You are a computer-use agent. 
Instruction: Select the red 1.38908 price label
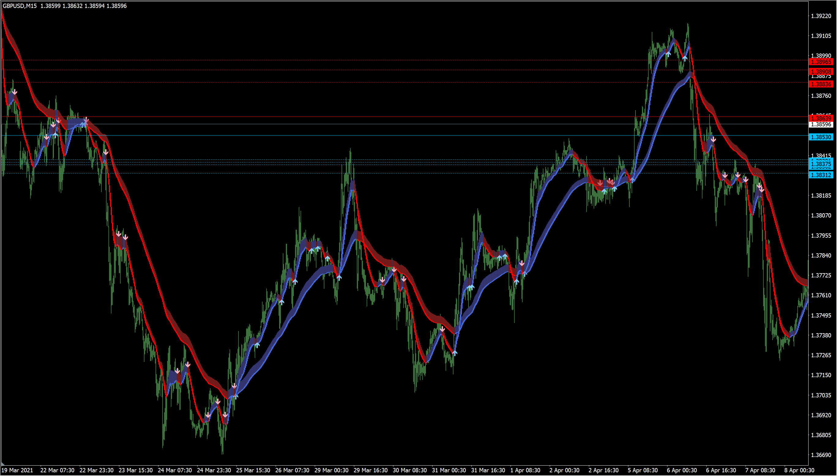pyautogui.click(x=821, y=71)
